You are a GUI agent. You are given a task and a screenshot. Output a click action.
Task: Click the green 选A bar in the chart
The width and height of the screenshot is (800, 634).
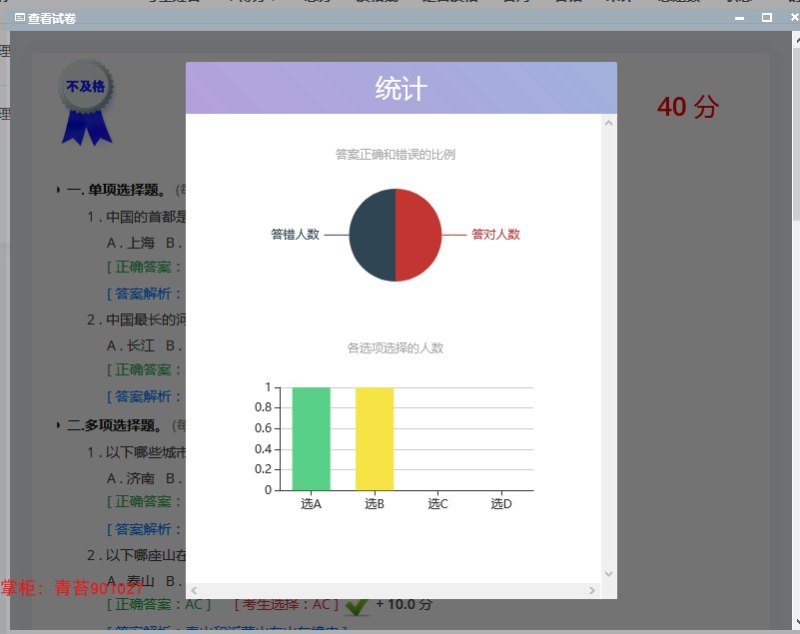point(310,439)
